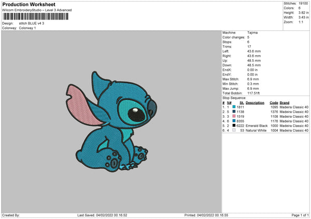Click the 'Created By:' footer label
Viewport: 311px width, 219px height.
[x=11, y=215]
